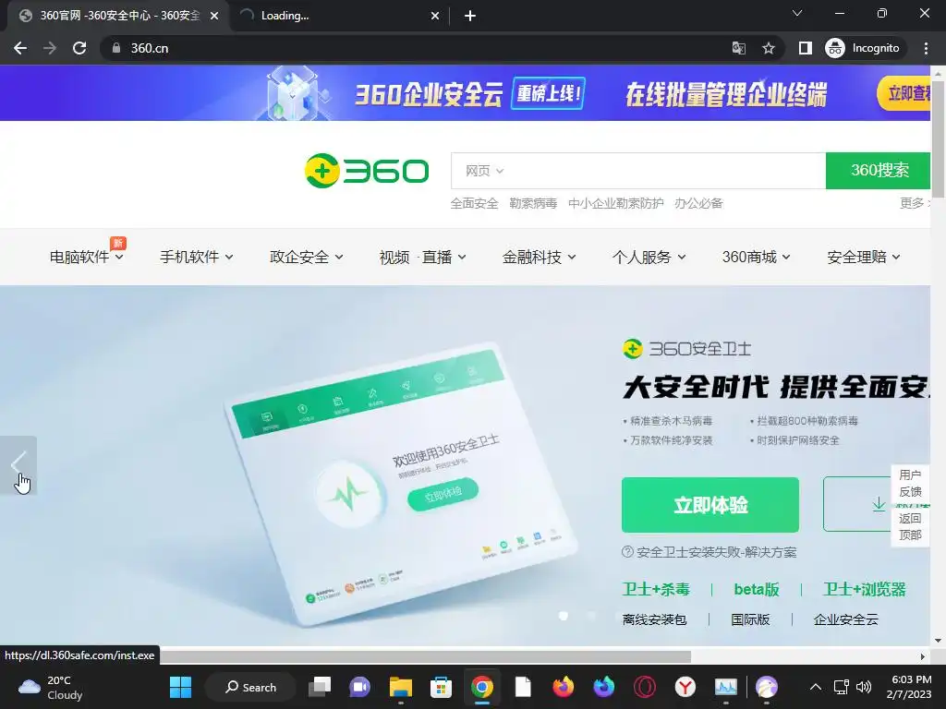Launch Firefox from the taskbar

point(563,687)
